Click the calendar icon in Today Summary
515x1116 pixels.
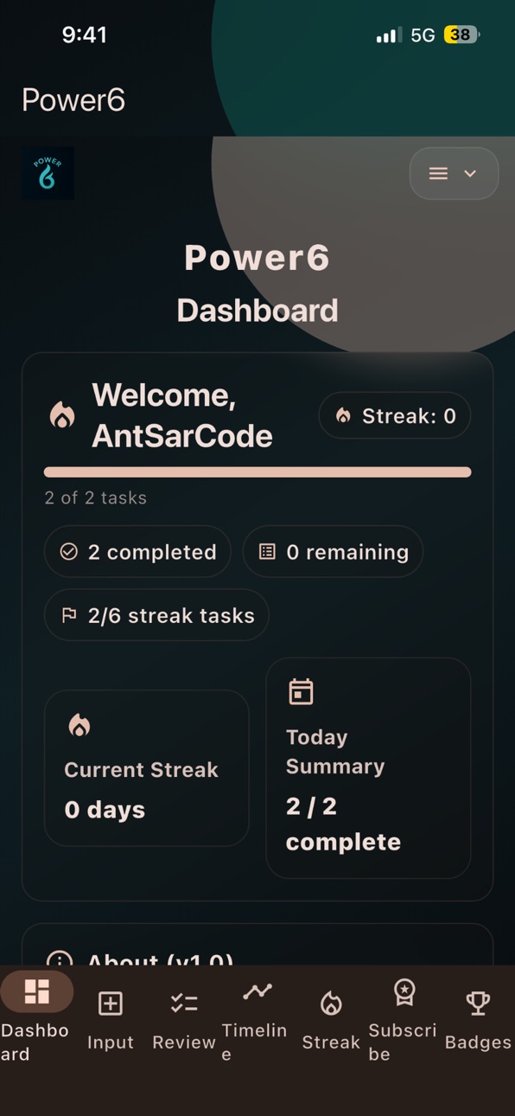301,691
